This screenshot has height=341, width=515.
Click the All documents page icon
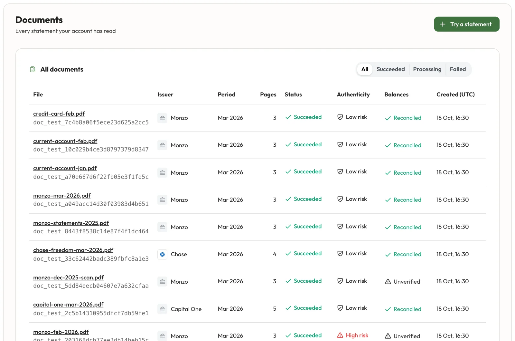[x=33, y=69]
